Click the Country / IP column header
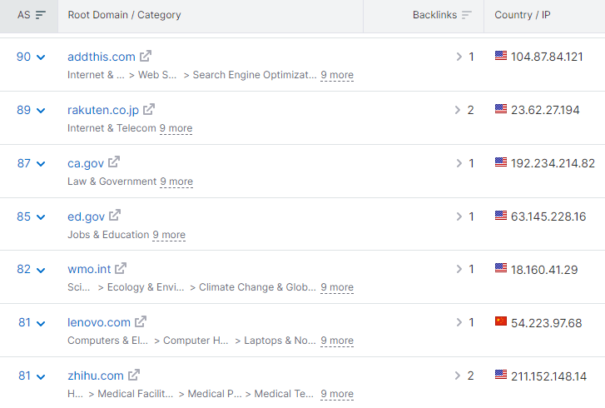Screen dimensions: 605x408 [x=523, y=15]
